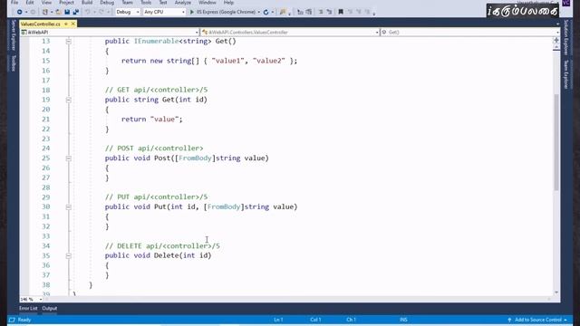Click the Undo toolbar icon
The width and height of the screenshot is (580, 326).
88,12
